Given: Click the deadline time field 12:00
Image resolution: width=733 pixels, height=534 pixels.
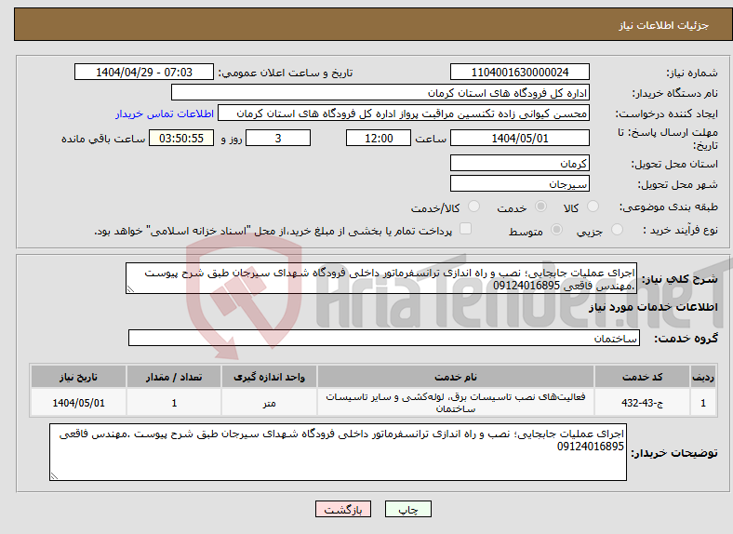Looking at the screenshot, I should coord(379,138).
